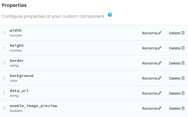The image size is (188, 117).
Task: Click the trash icon for height property
Action: pyautogui.click(x=183, y=48)
